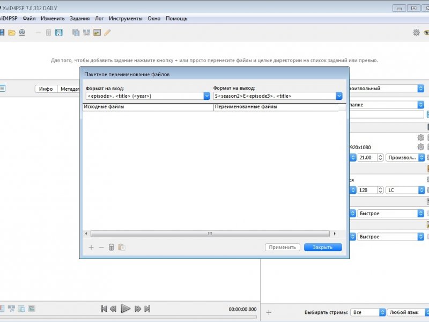This screenshot has height=322, width=429.
Task: Click the horizontal scrollbar in rename dialog
Action: point(210,233)
